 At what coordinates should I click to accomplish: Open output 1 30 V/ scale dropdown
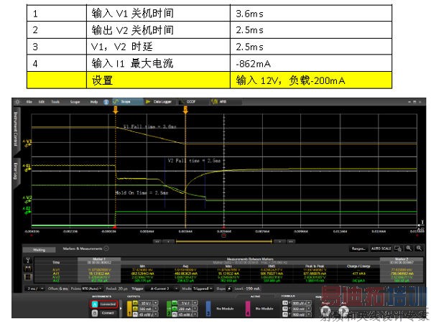click(149, 303)
